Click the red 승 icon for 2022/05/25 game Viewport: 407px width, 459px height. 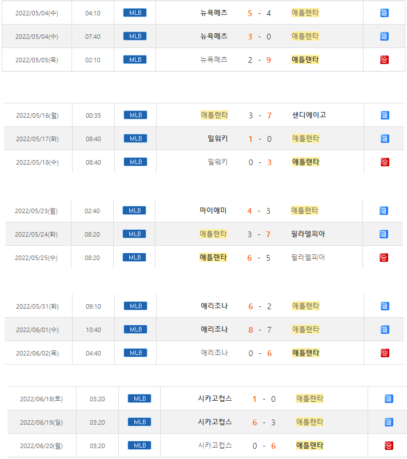click(384, 257)
